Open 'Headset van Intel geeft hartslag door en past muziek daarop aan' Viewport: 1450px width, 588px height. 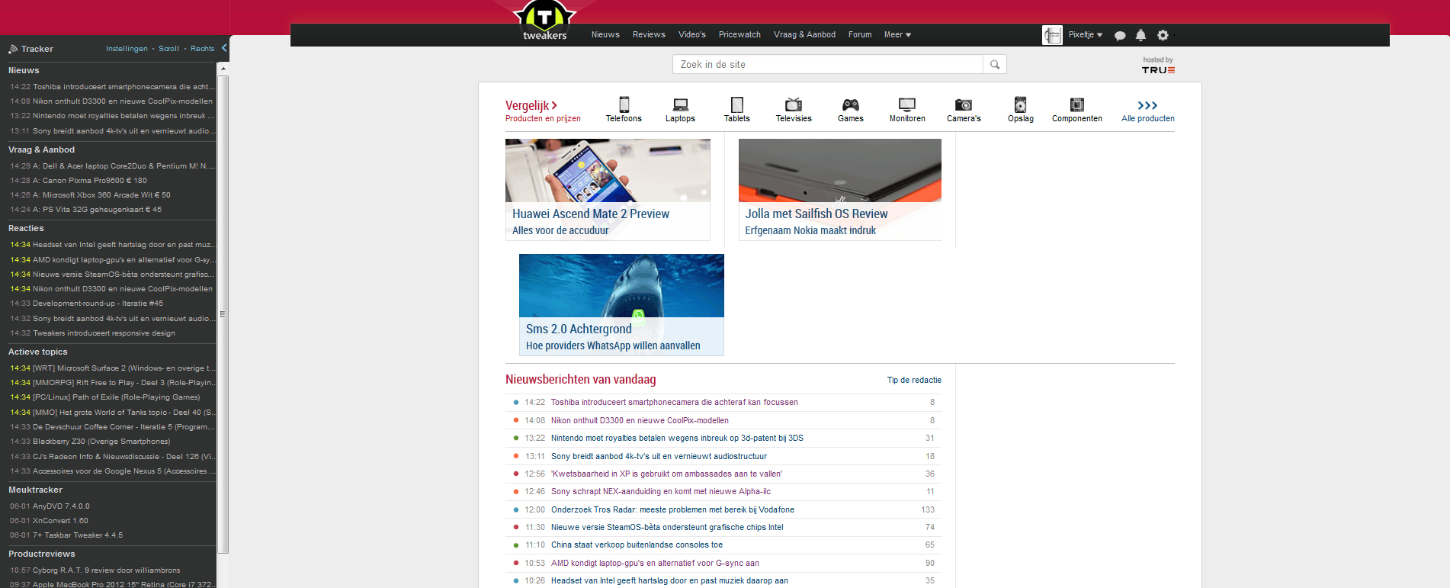[669, 580]
